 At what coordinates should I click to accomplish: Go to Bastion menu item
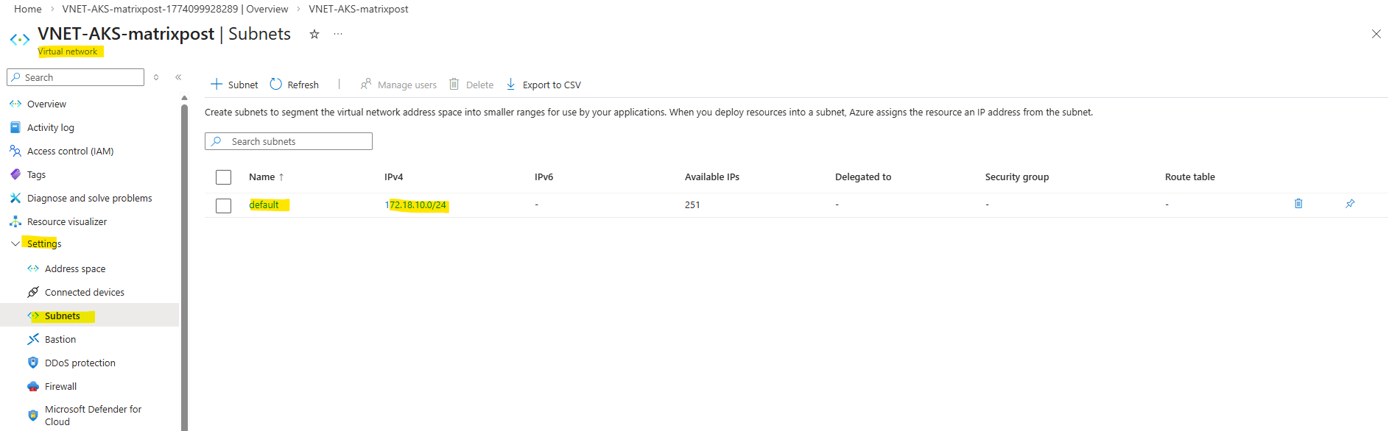click(x=60, y=339)
